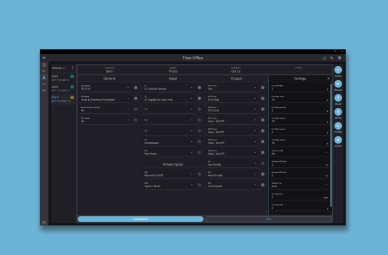
Task: Open settings gear for S1 Z1 Control Sensor
Action: click(199, 88)
